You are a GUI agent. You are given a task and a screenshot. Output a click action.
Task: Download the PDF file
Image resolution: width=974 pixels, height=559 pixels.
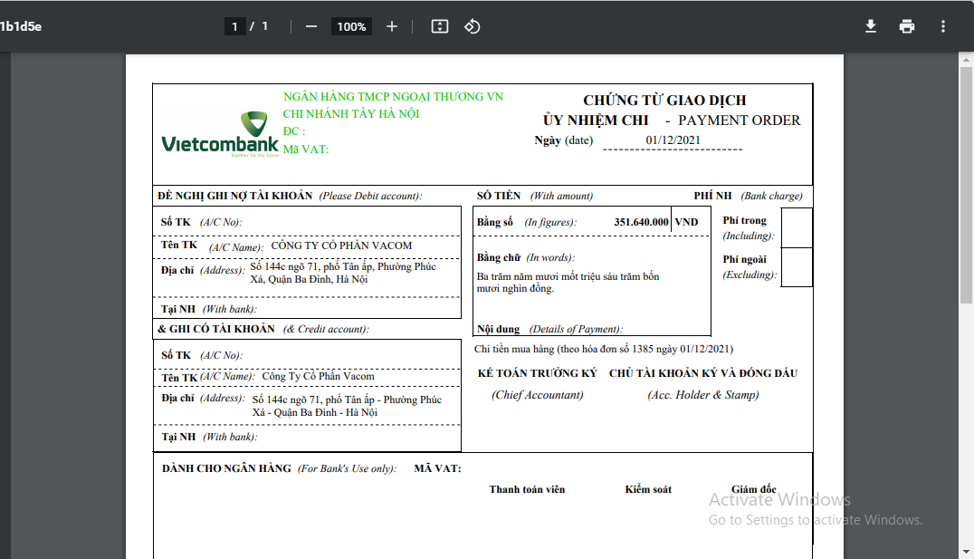[x=871, y=26]
